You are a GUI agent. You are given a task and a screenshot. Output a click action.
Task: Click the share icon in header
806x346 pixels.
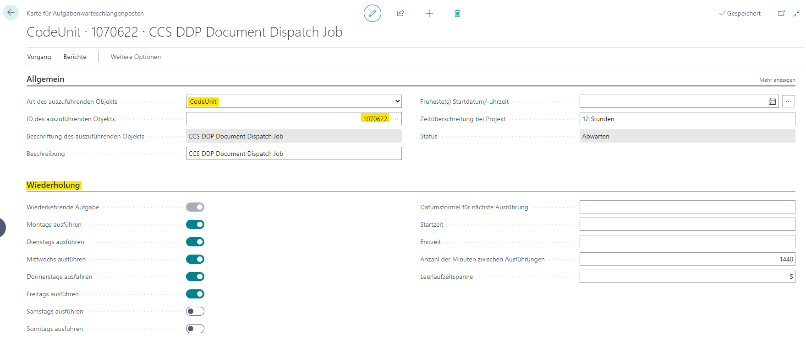[400, 13]
